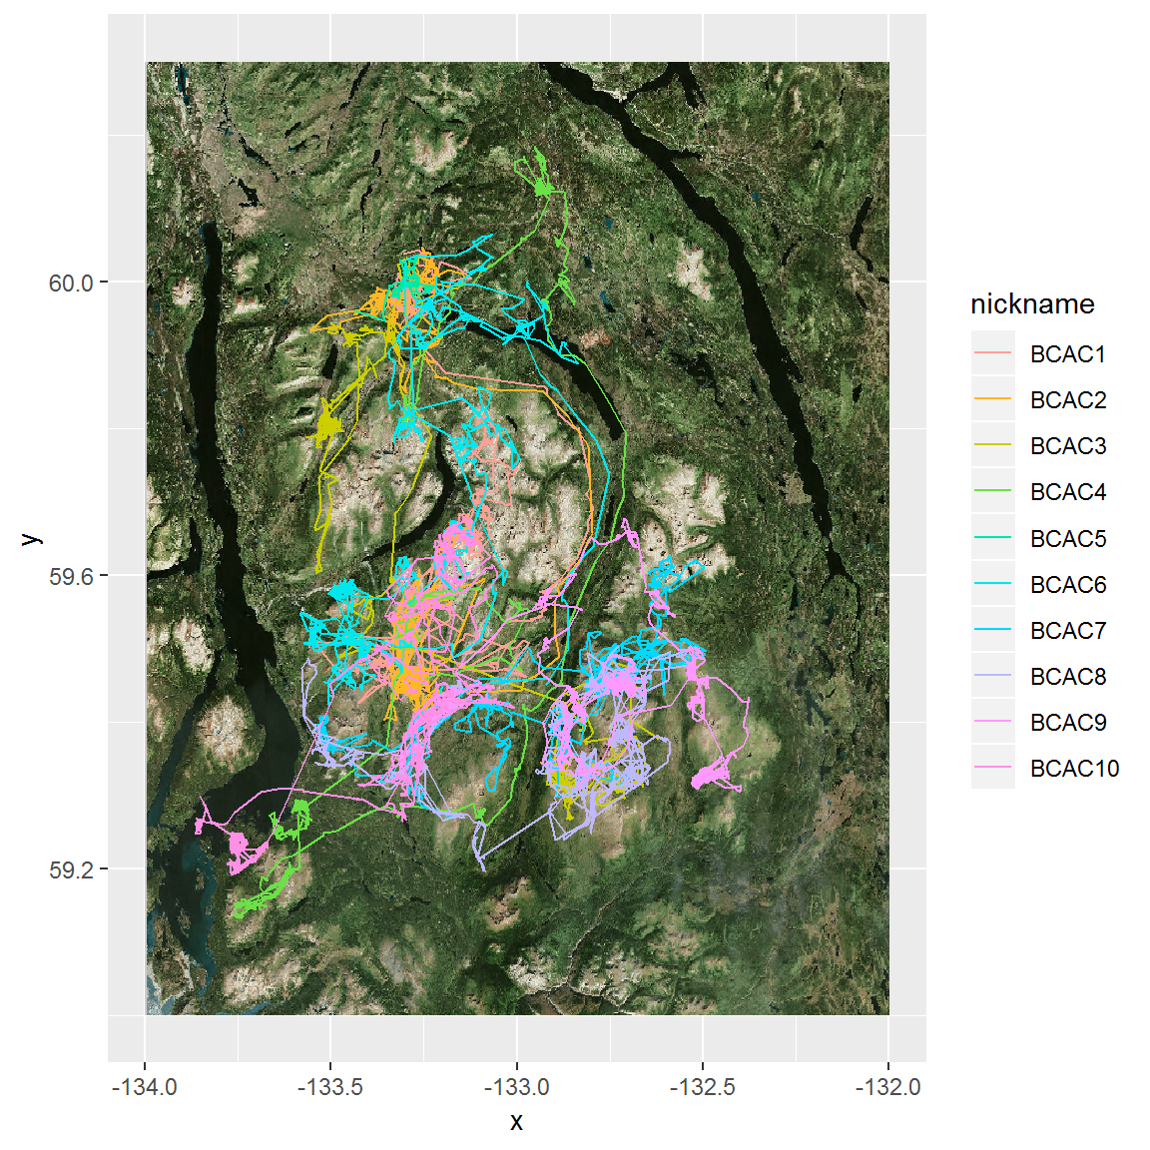Click the BCAC4 legend color key
This screenshot has height=1150, width=1150.
[x=993, y=491]
